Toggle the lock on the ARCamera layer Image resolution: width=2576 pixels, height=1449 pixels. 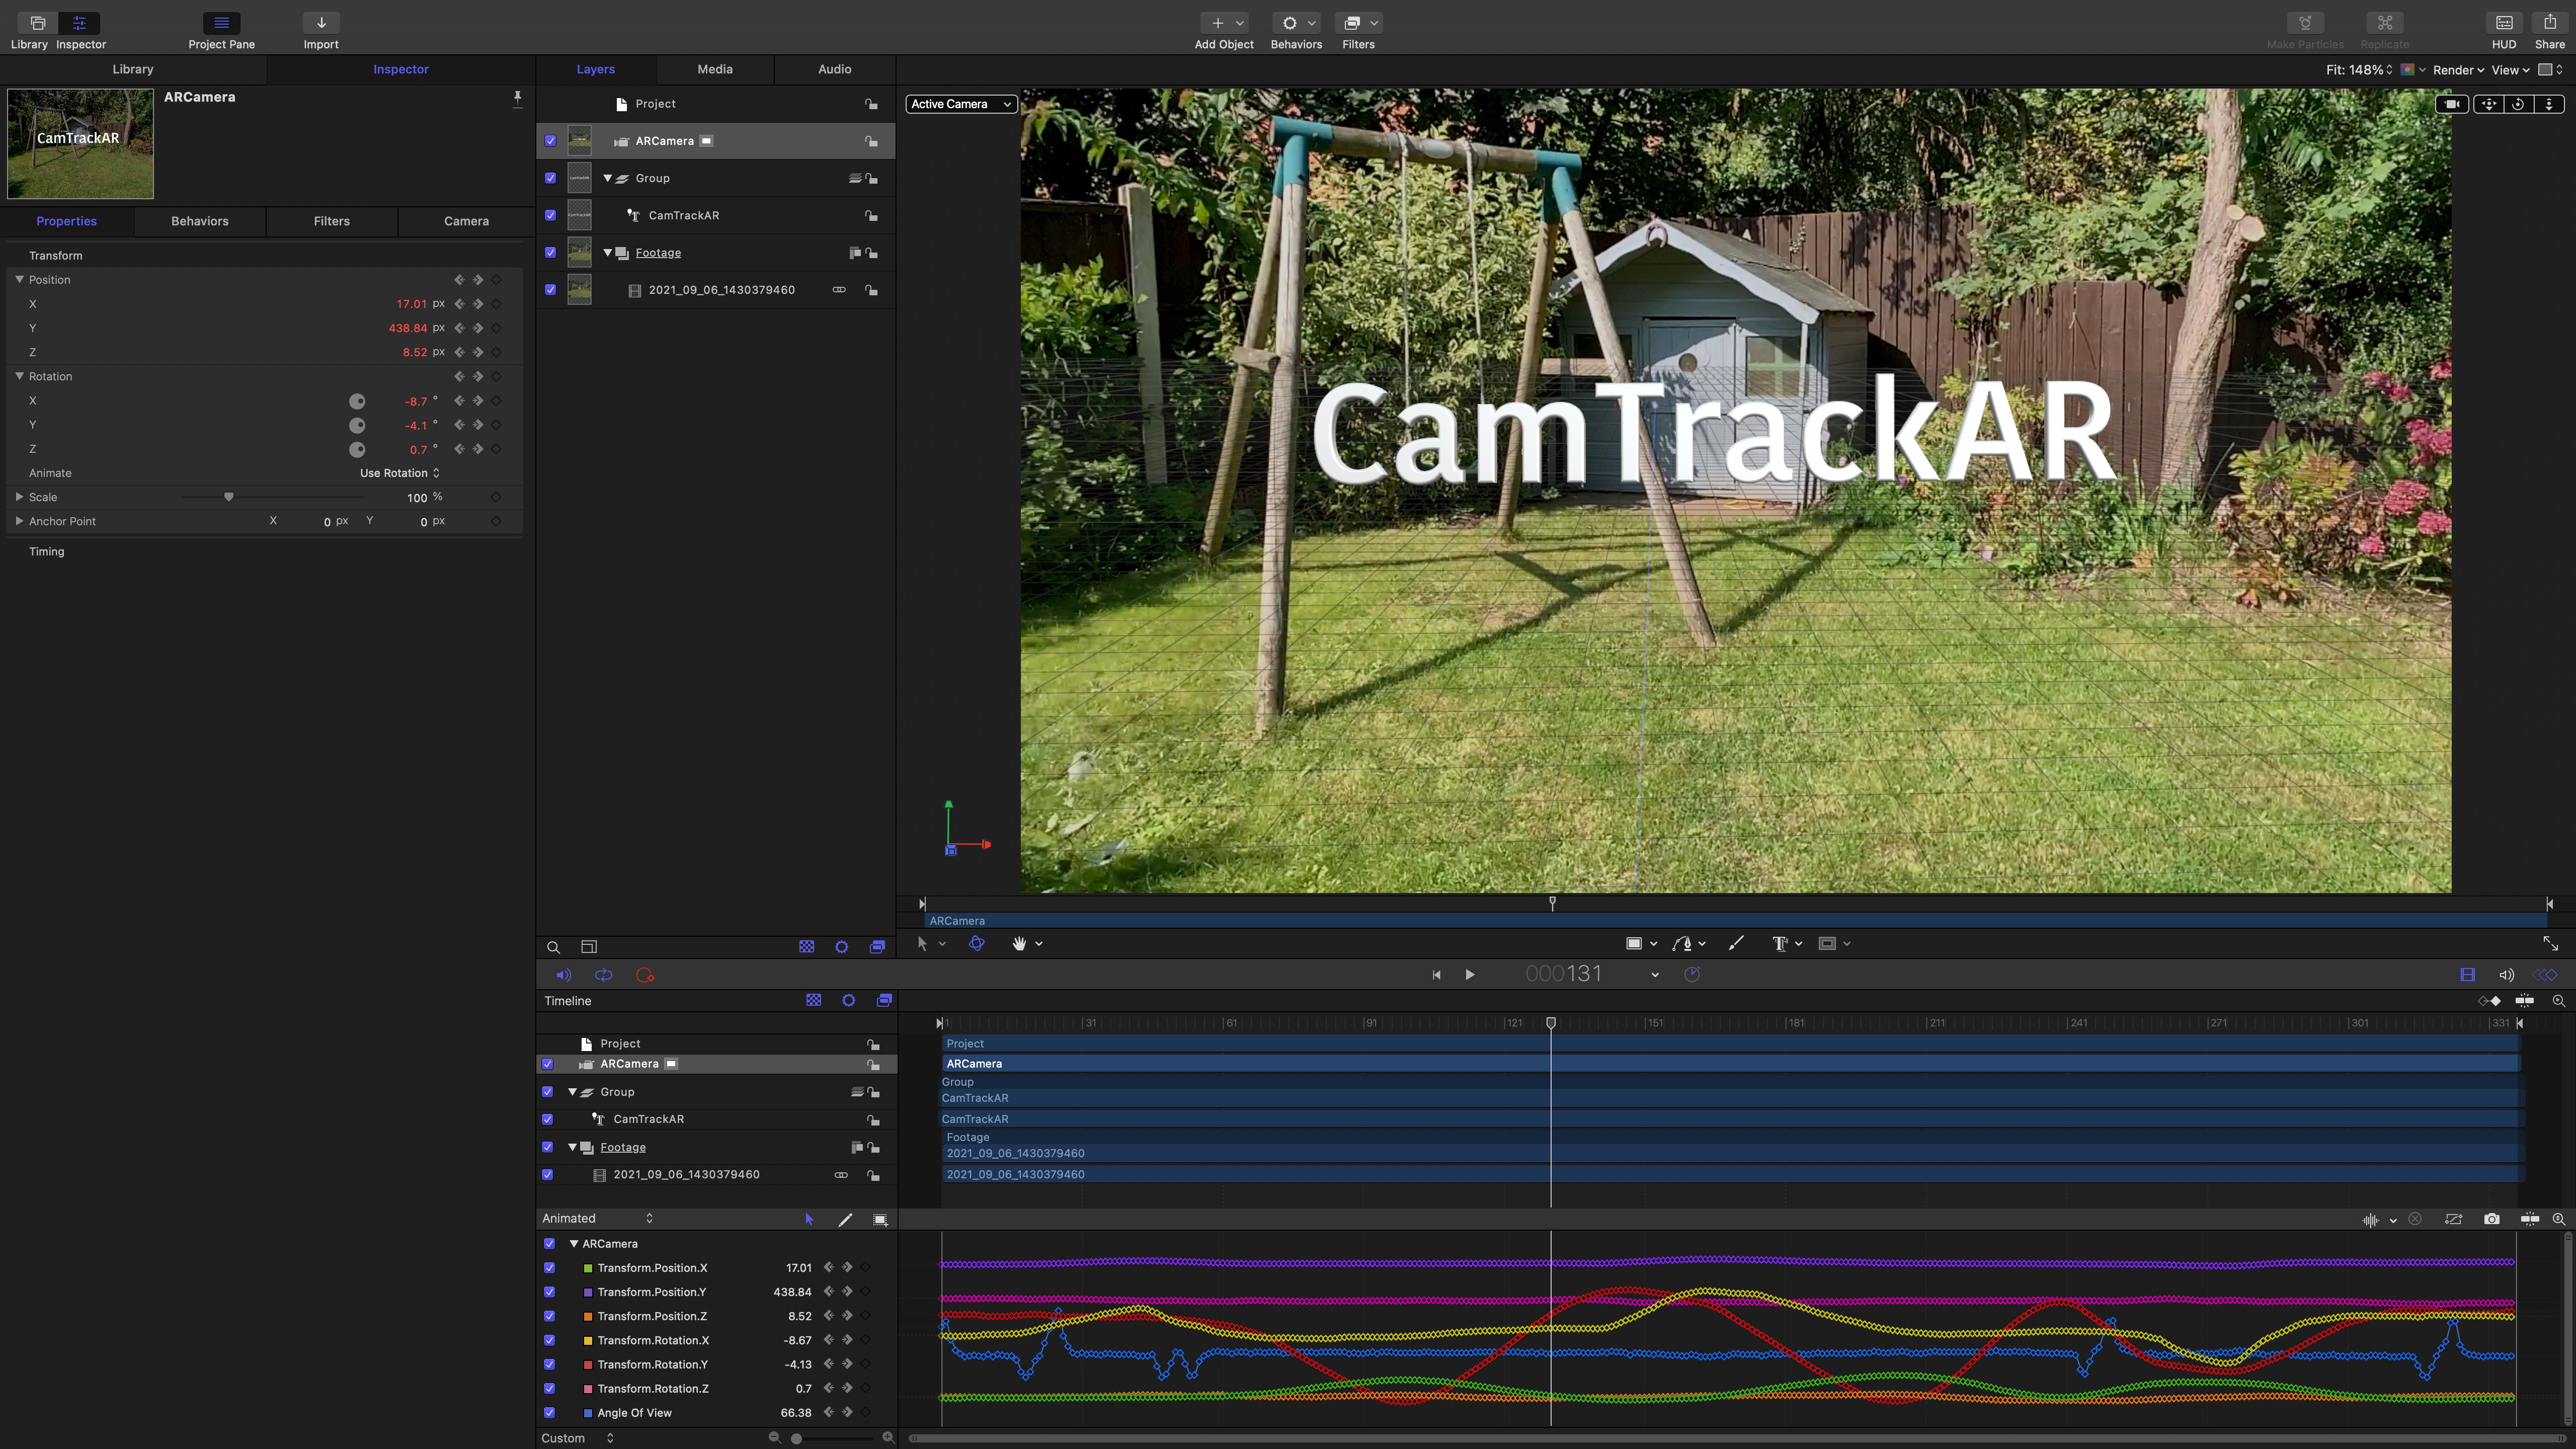click(871, 141)
